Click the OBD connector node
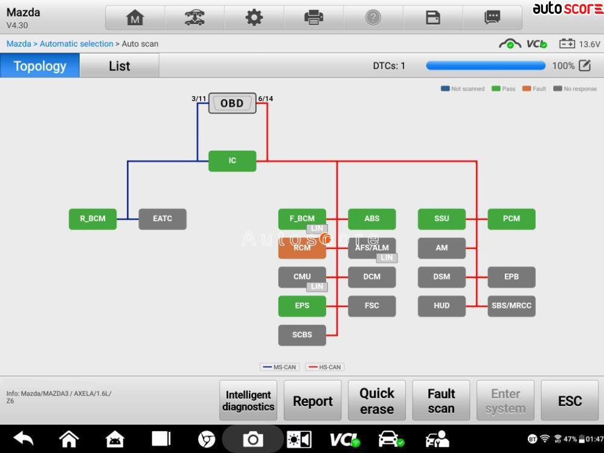 coord(232,103)
